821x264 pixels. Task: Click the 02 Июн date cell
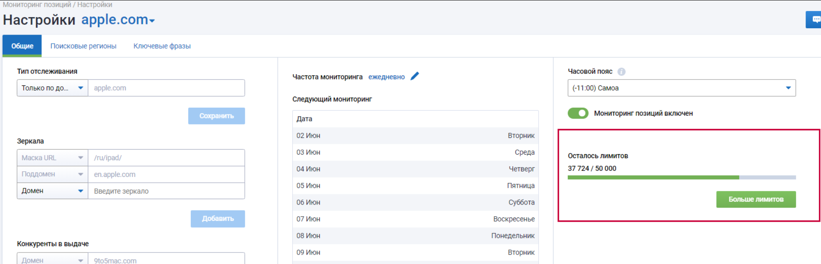click(308, 135)
